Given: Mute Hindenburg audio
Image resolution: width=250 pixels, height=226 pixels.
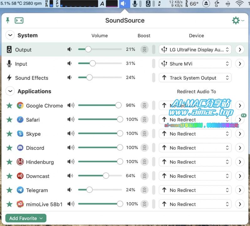Looking at the screenshot, I should click(x=71, y=162).
